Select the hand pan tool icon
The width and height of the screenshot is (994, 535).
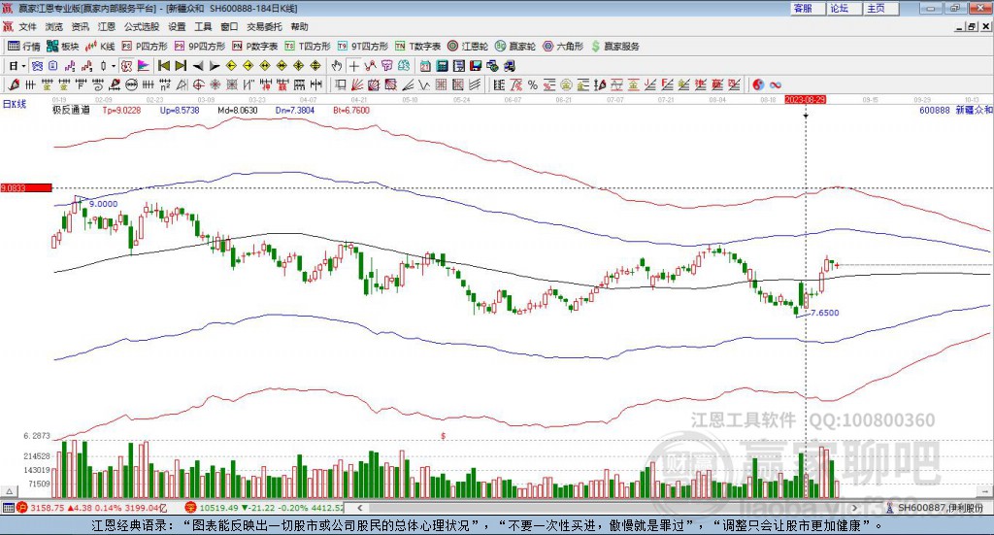337,65
